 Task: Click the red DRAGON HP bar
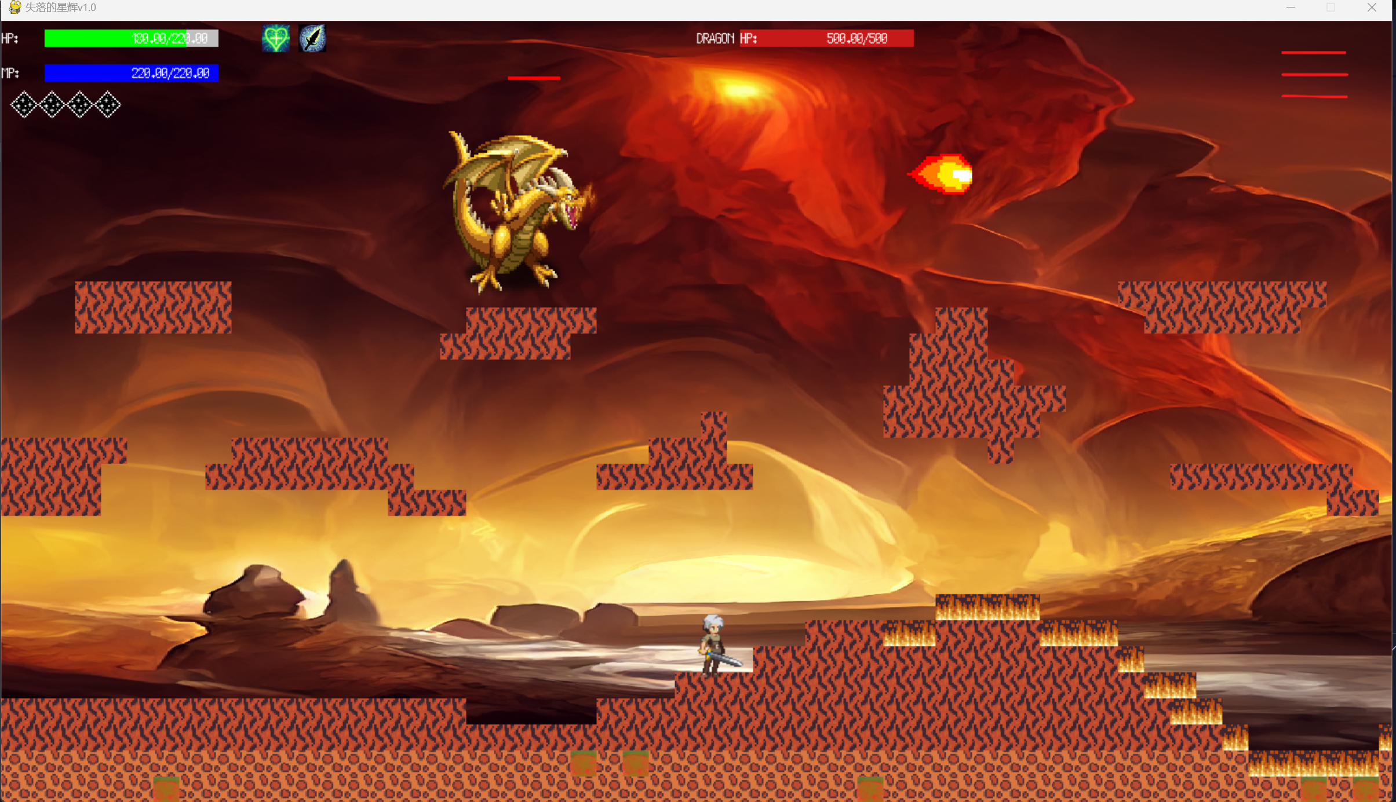click(x=826, y=38)
